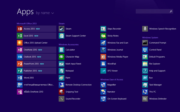180x112 pixels.
Task: Open the Windows Journal icon
Action: click(103, 50)
